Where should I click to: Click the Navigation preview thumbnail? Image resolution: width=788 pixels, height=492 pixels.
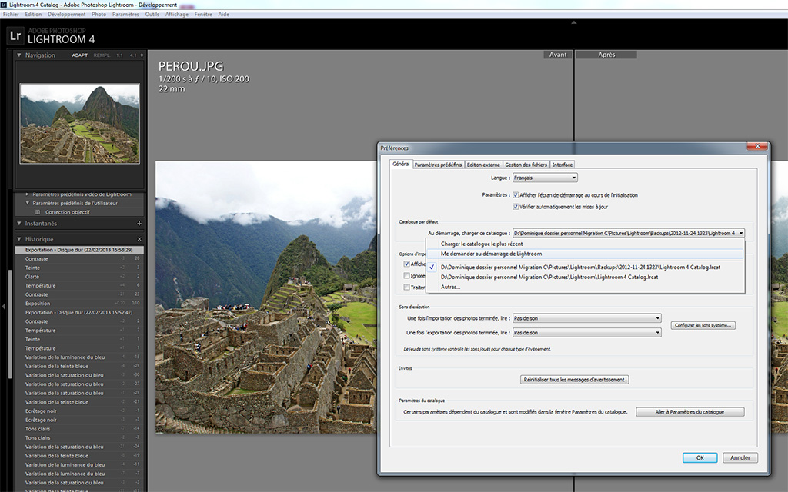click(x=79, y=124)
